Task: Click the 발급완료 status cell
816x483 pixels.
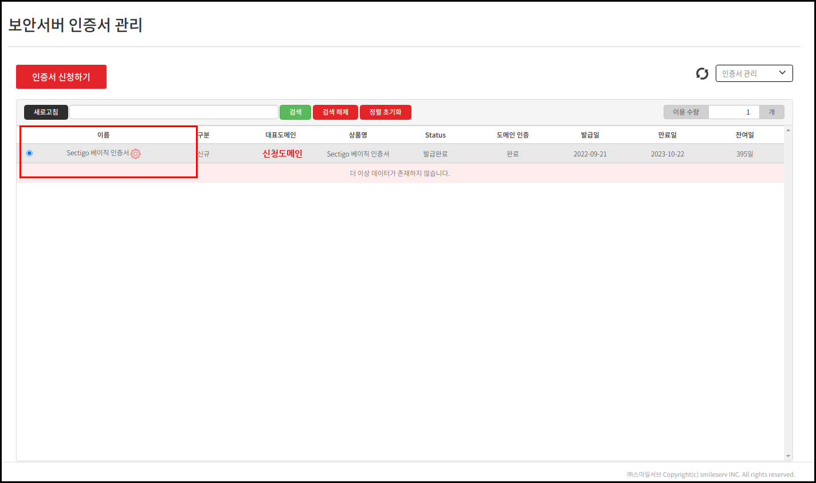Action: click(x=436, y=154)
